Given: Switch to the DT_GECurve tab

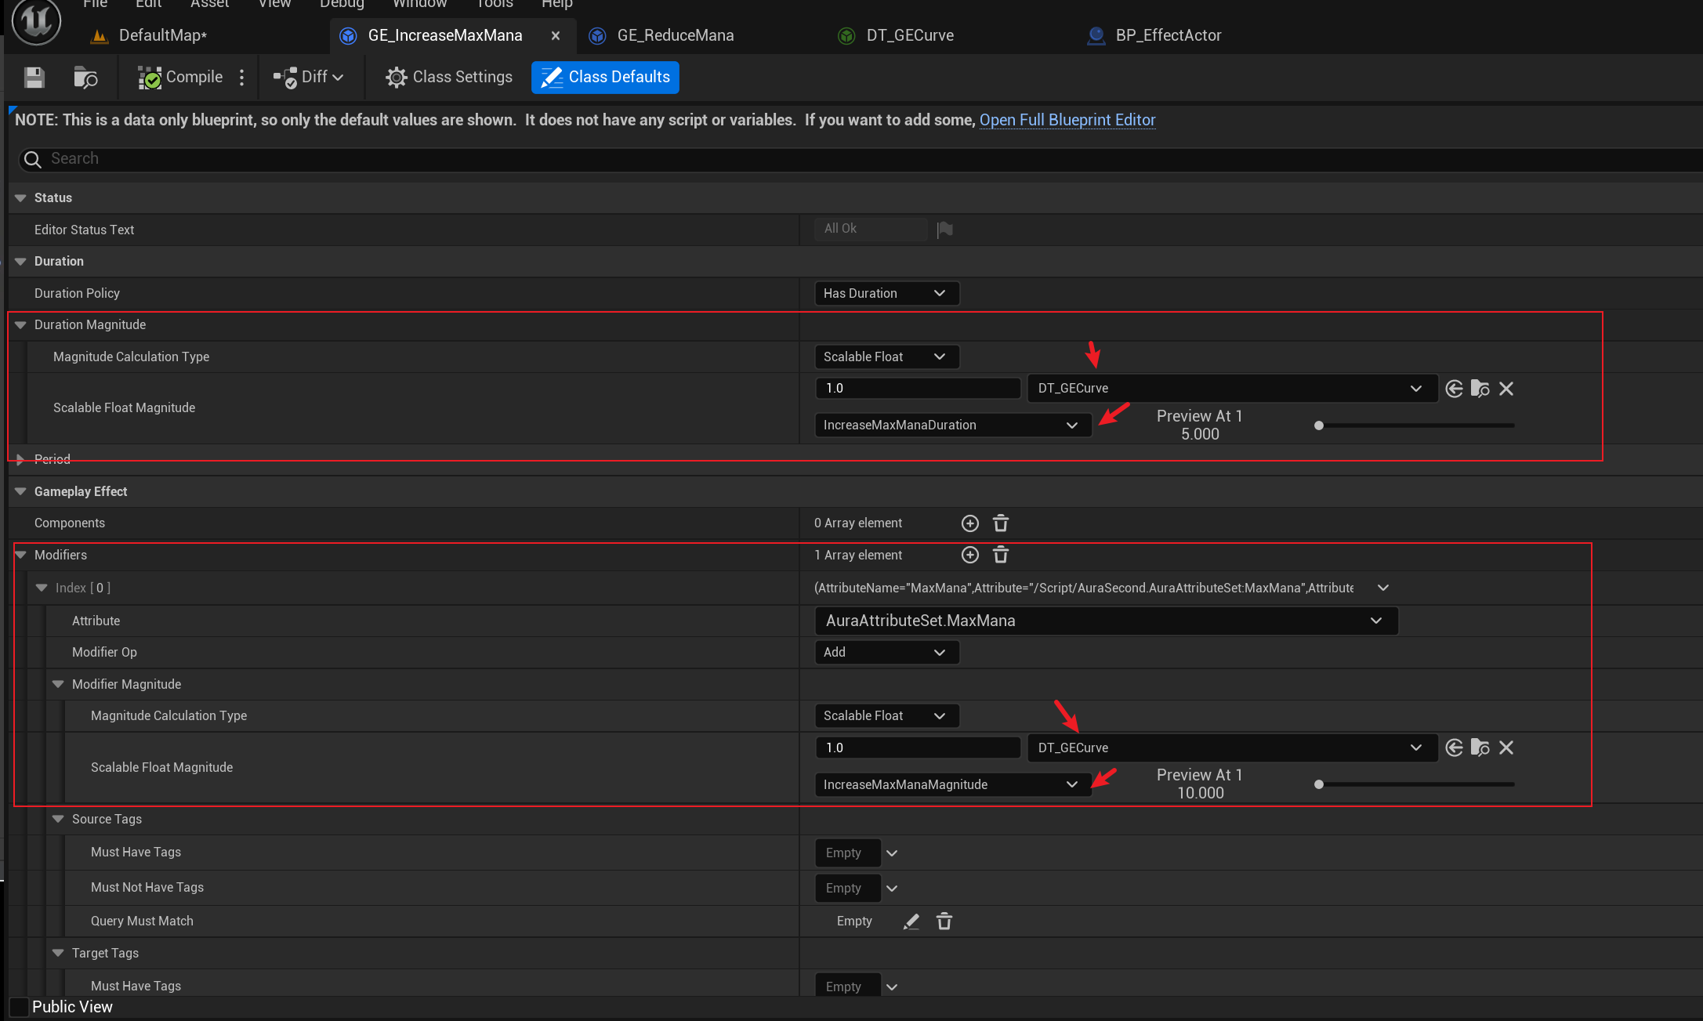Looking at the screenshot, I should click(909, 35).
